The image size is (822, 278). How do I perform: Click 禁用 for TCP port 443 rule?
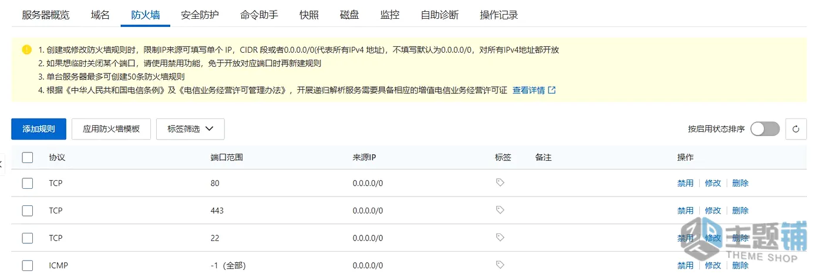pyautogui.click(x=686, y=211)
